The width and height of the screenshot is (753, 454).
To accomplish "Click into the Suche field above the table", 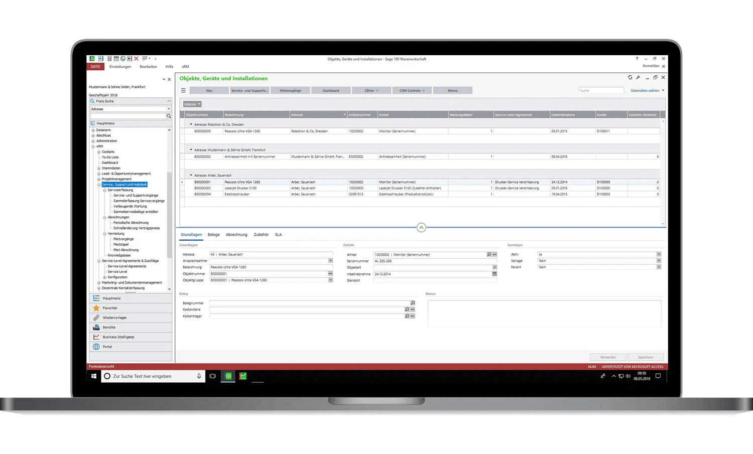I will [601, 91].
